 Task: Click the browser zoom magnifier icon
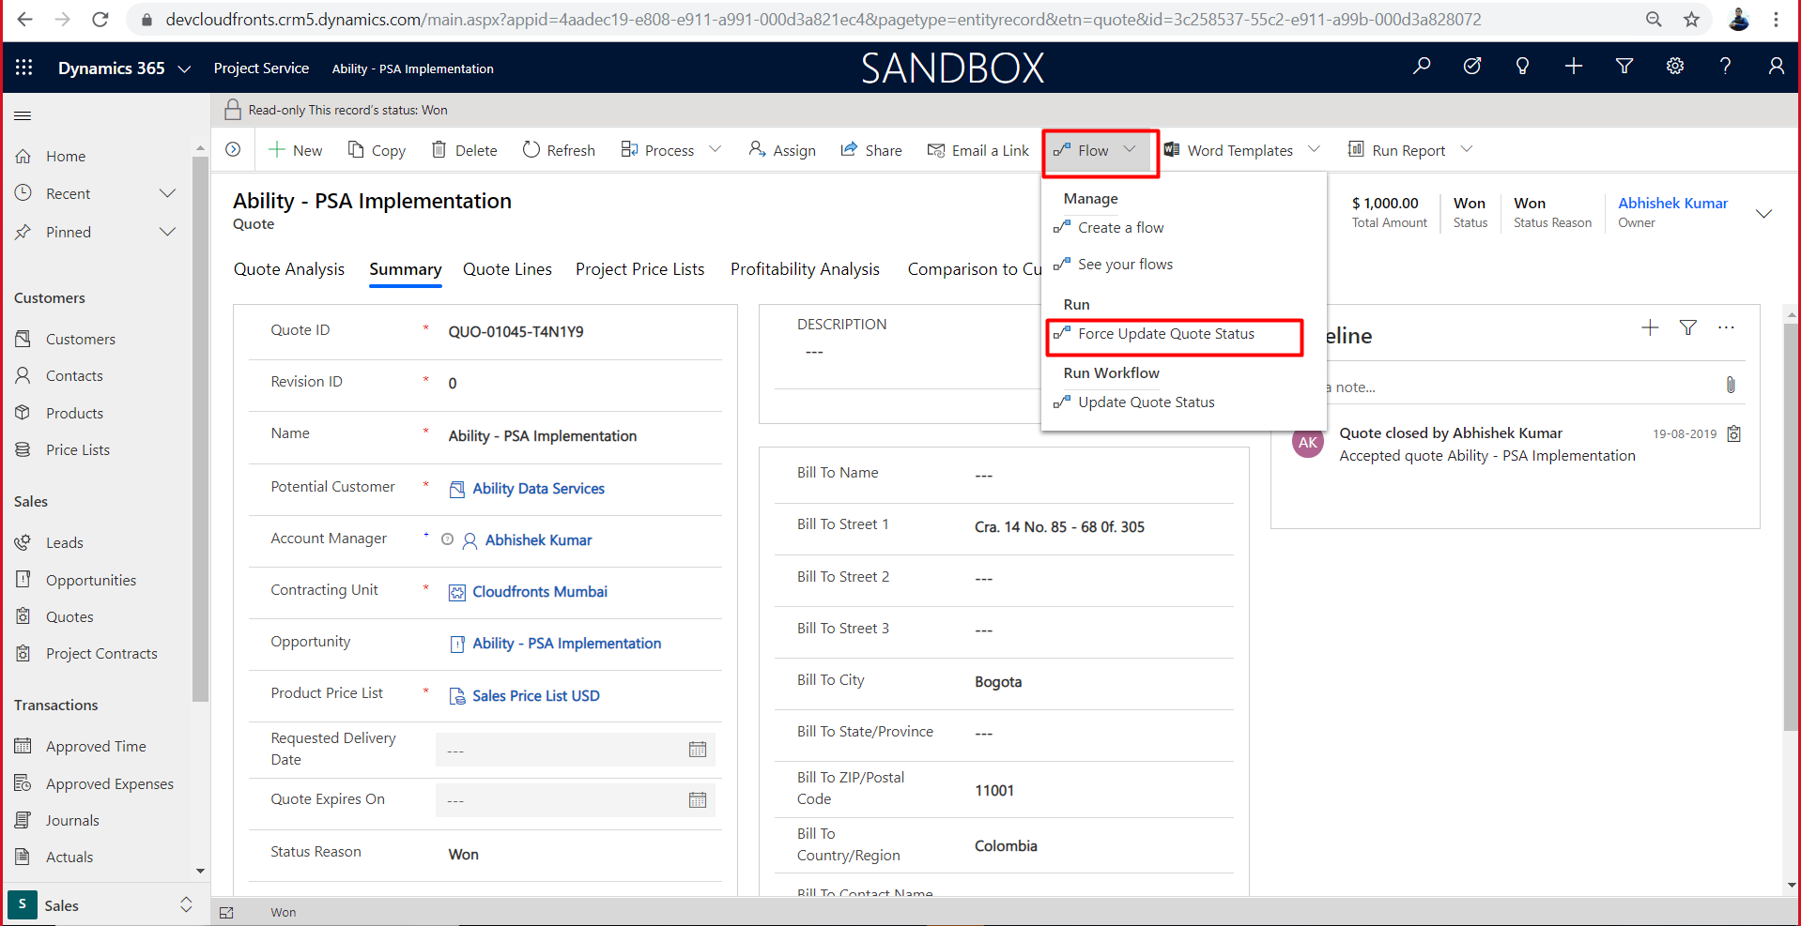point(1654,19)
